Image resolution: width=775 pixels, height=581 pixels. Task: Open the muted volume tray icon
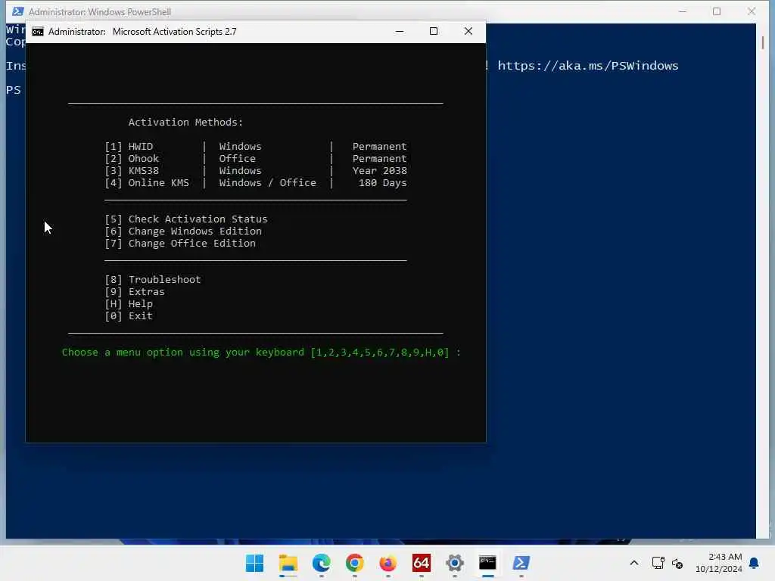(x=677, y=563)
